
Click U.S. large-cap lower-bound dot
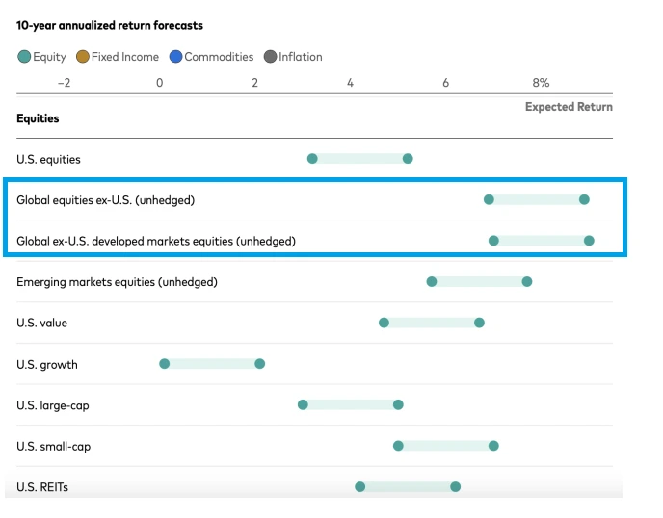(303, 404)
